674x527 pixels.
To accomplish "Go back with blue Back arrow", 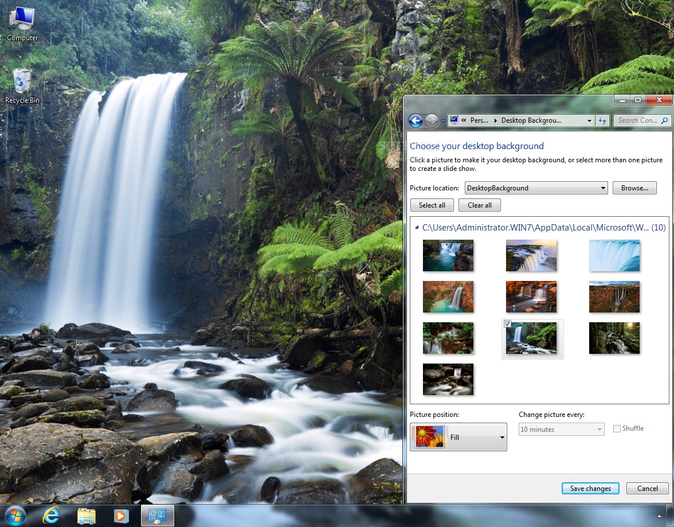I will pos(416,120).
